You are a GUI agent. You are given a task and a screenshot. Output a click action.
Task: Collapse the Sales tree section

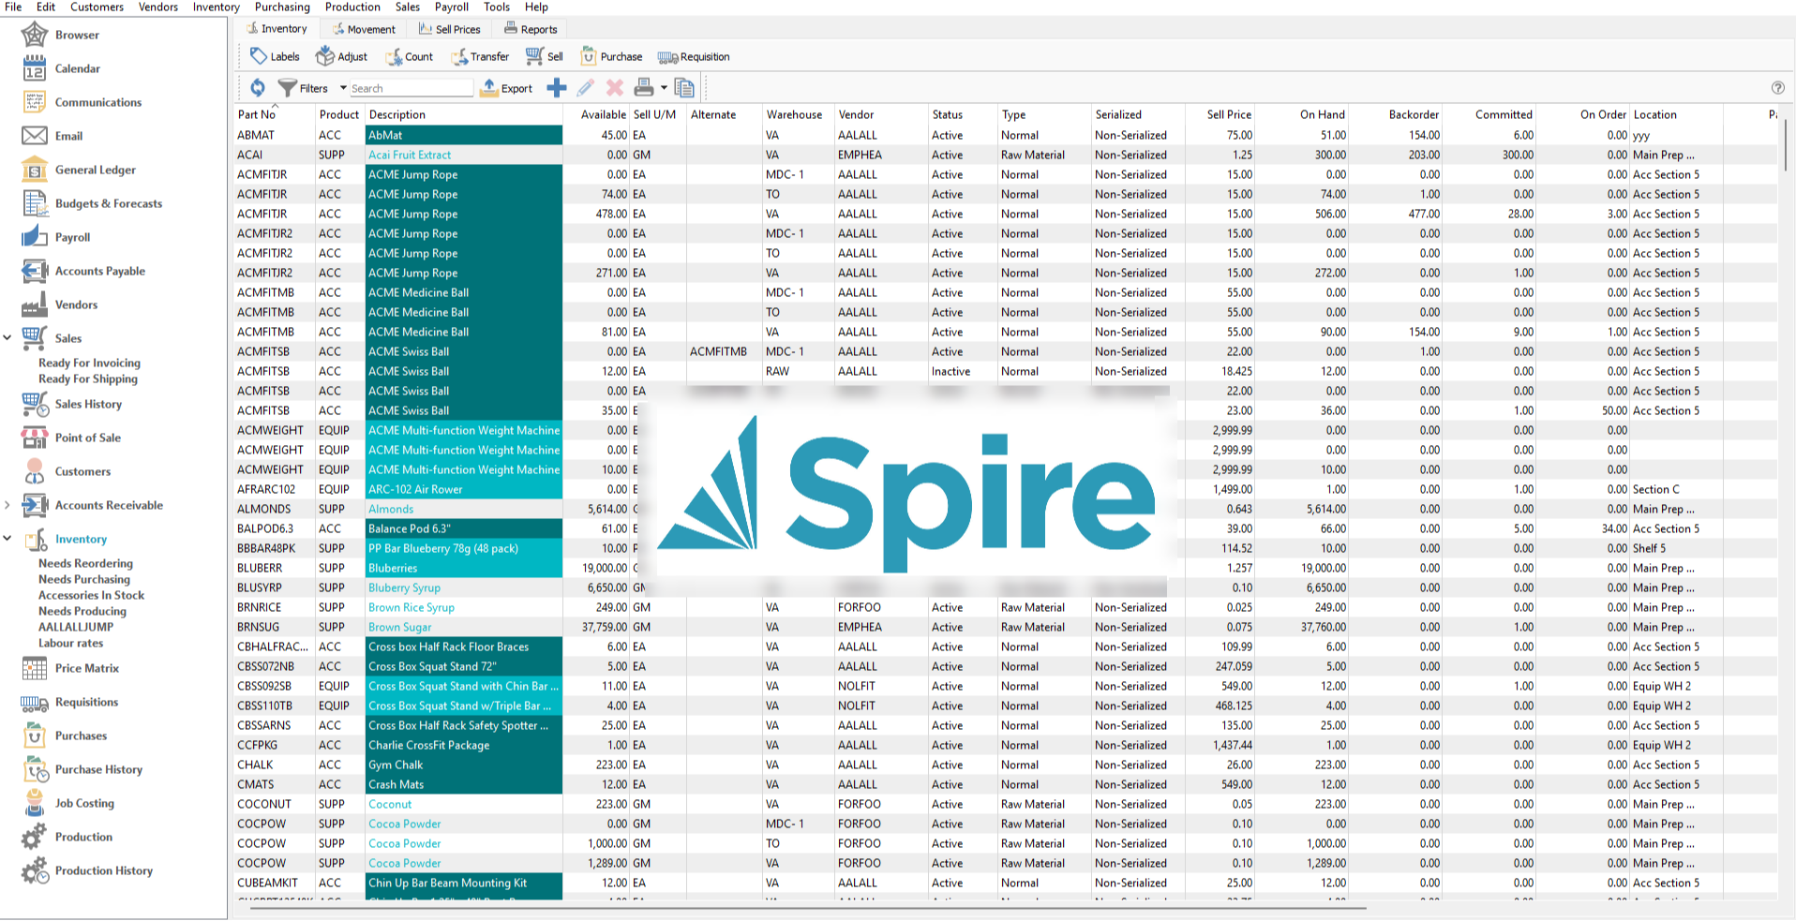click(x=7, y=338)
